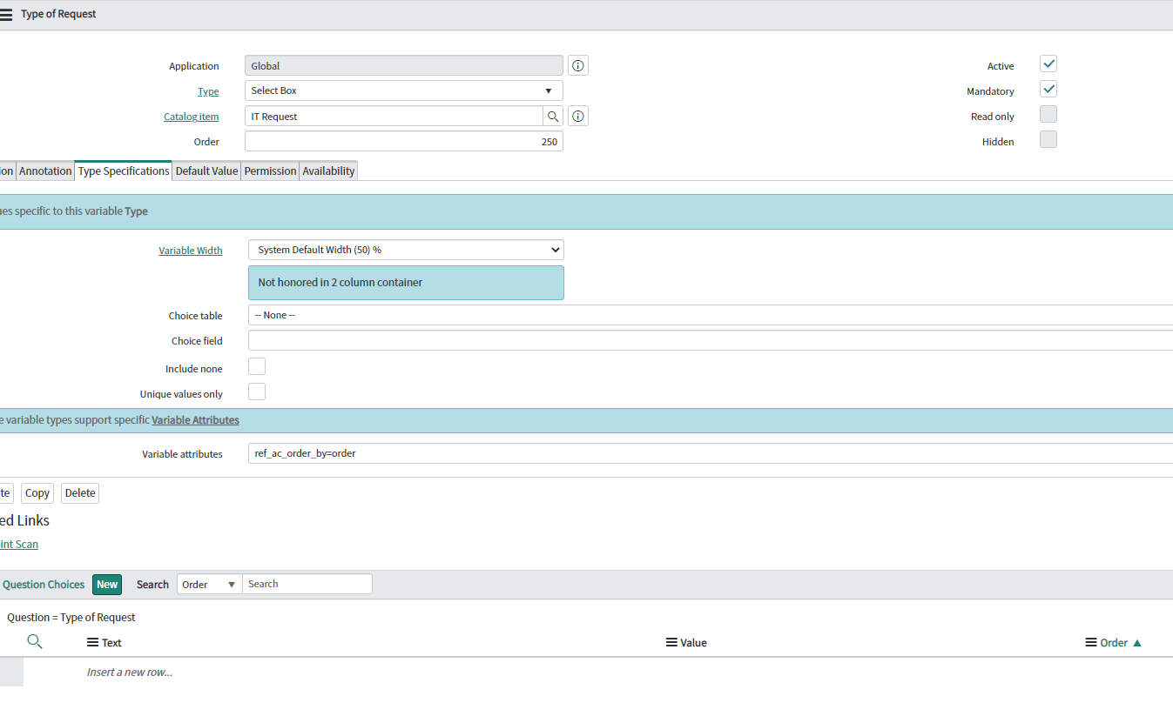Open the Text column options menu icon
Viewport: 1173px width, 723px height.
pyautogui.click(x=93, y=643)
